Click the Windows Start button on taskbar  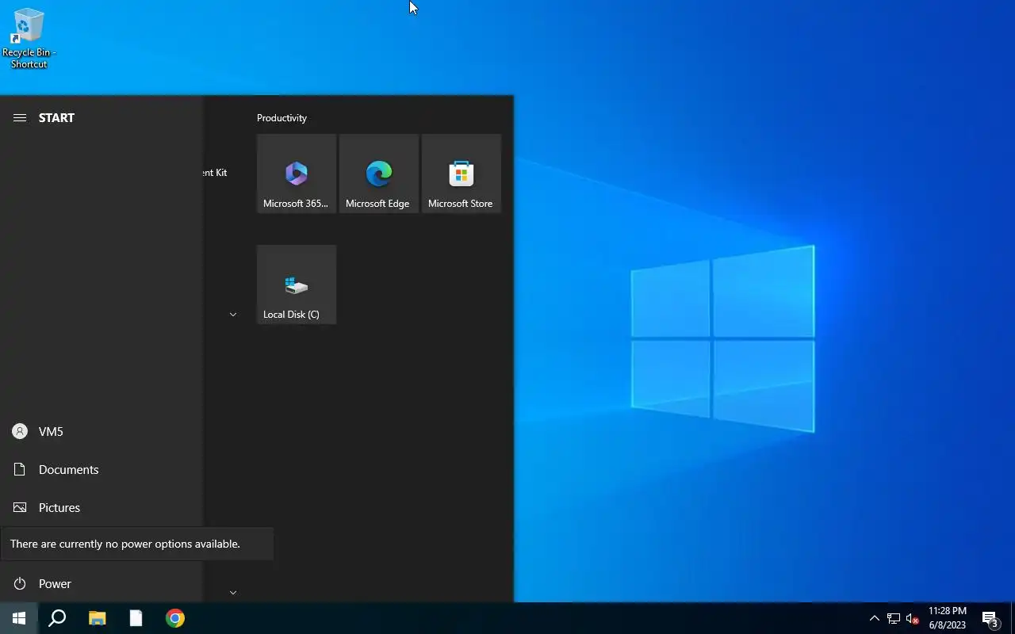(x=19, y=618)
